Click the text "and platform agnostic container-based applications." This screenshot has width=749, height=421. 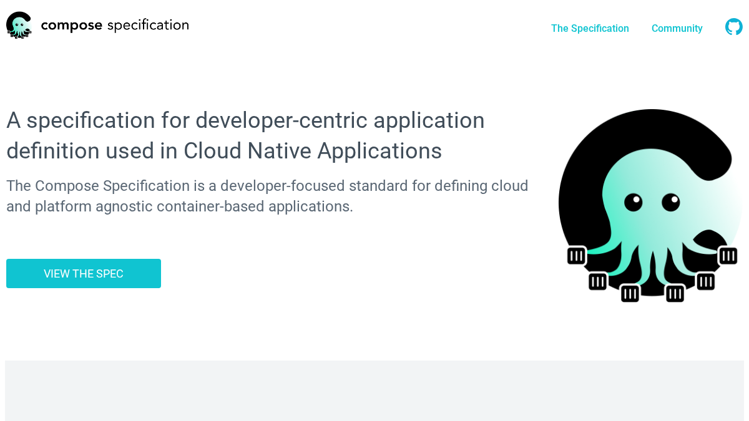180,206
